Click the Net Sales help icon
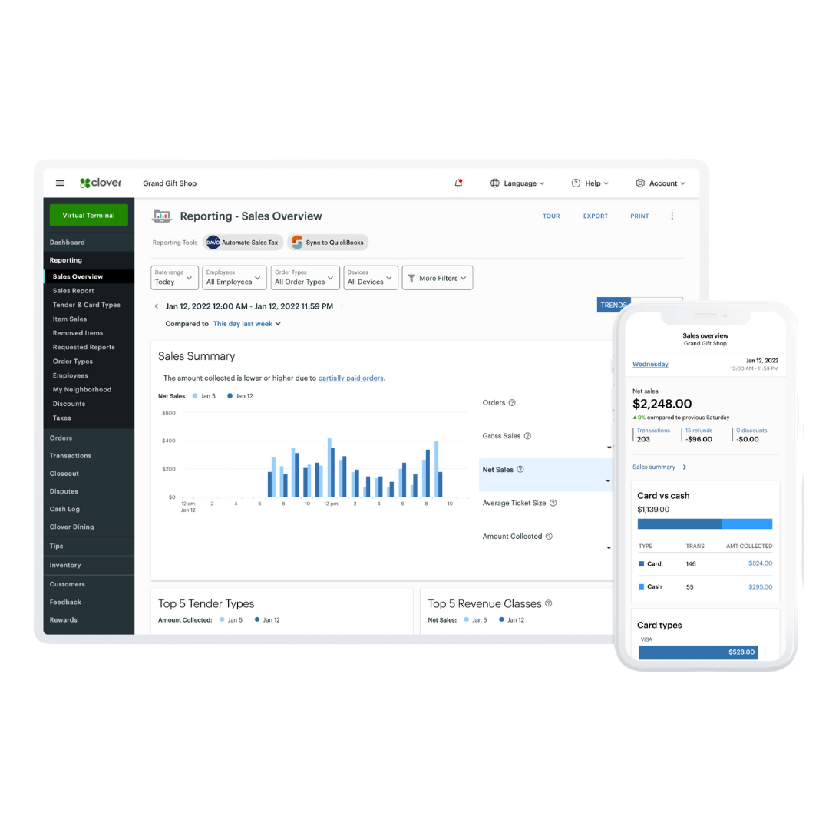 click(x=520, y=470)
